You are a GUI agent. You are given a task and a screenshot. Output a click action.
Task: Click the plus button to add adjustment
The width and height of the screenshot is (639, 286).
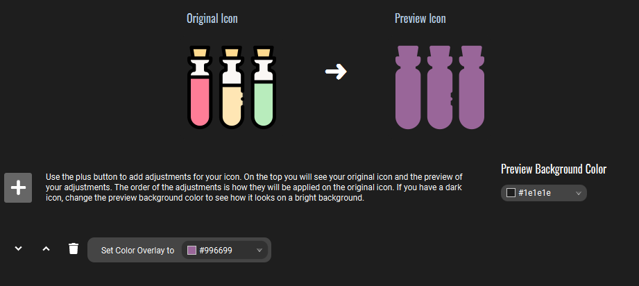[x=18, y=187]
